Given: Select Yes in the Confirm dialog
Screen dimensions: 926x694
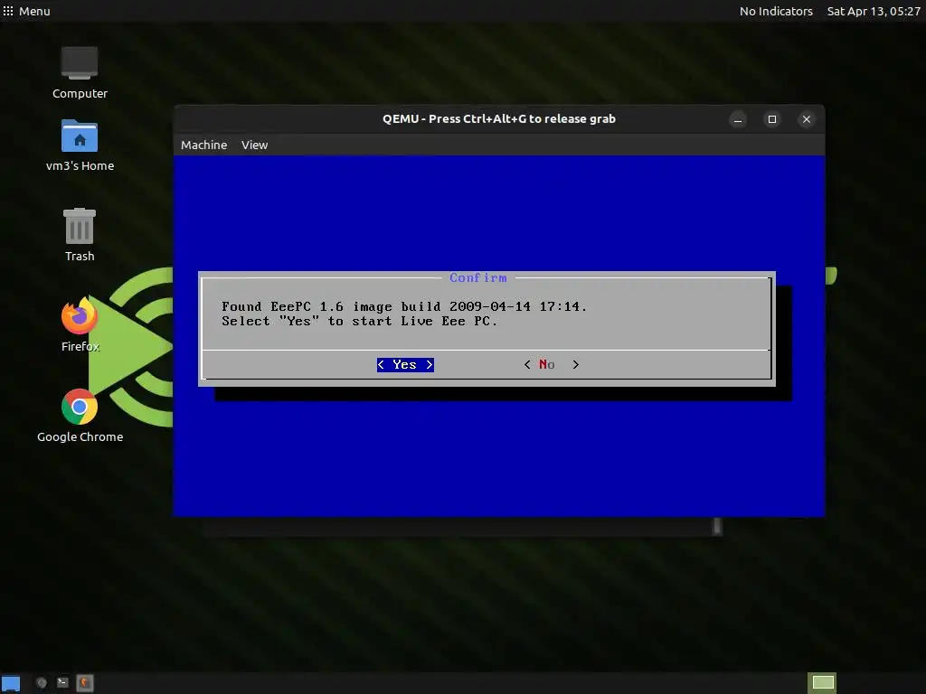Looking at the screenshot, I should click(x=405, y=365).
